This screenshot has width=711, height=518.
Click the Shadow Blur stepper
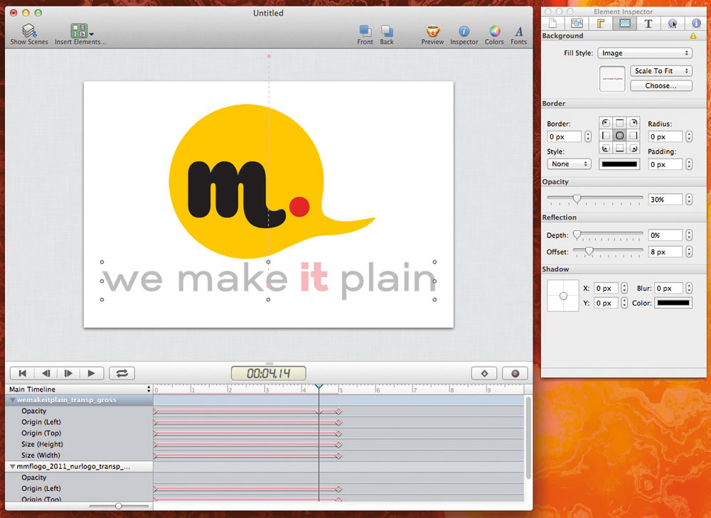(689, 288)
